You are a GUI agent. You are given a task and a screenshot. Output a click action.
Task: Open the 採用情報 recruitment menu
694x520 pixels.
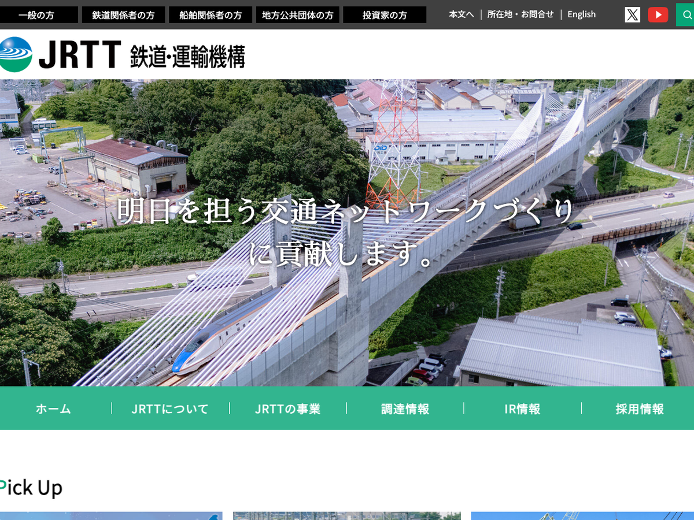639,408
